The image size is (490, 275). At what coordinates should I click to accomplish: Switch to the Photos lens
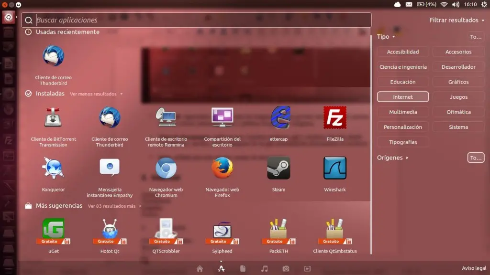(286, 268)
